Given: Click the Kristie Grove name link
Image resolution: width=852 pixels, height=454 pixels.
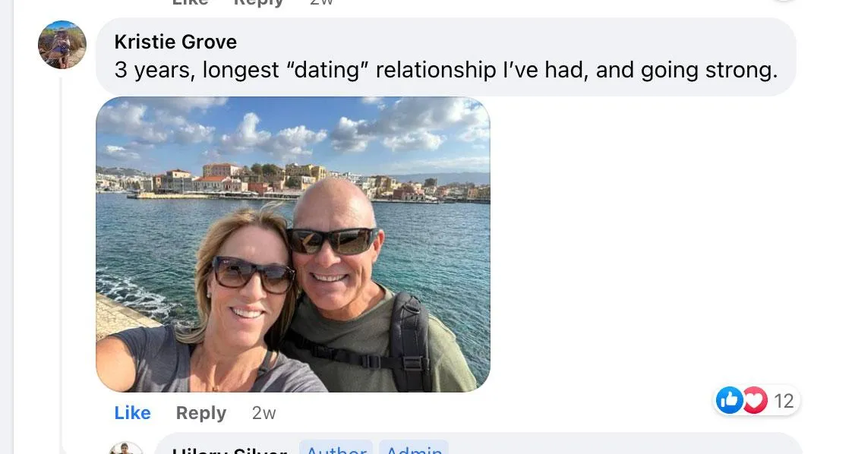Looking at the screenshot, I should pyautogui.click(x=175, y=42).
